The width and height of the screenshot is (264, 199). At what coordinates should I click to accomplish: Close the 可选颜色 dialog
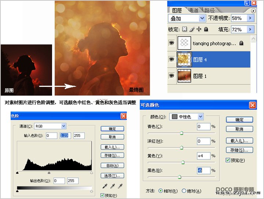tap(252, 105)
